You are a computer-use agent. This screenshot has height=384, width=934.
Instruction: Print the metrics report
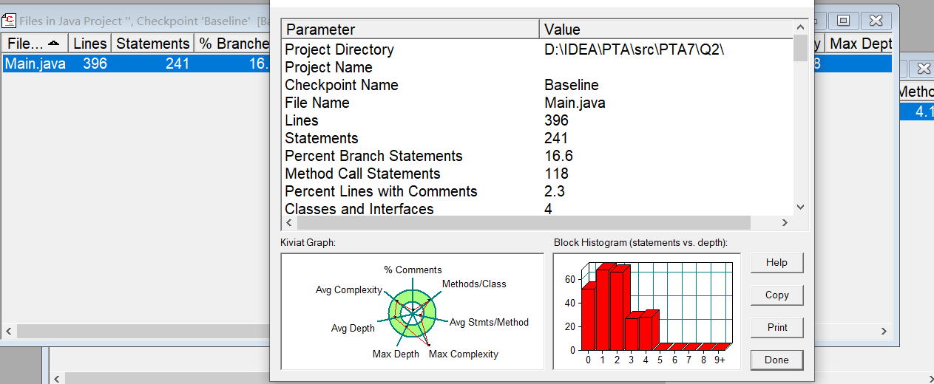[x=776, y=327]
